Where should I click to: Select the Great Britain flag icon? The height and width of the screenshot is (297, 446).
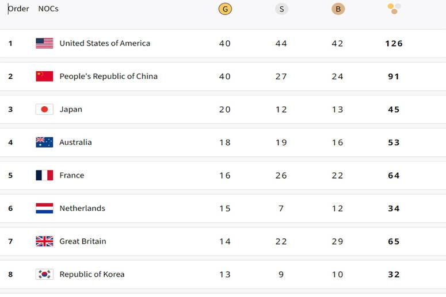tap(44, 241)
